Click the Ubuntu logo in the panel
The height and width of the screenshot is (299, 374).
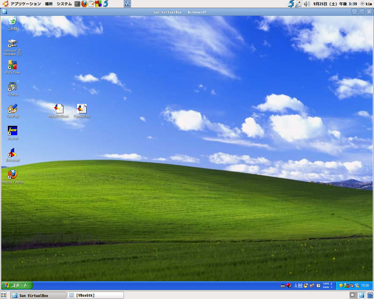pyautogui.click(x=5, y=4)
